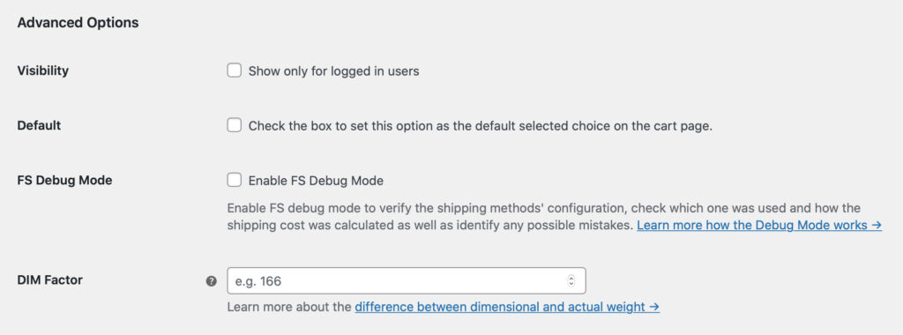This screenshot has width=903, height=335.
Task: Click the 'Show only for logged in users' label
Action: [x=334, y=71]
